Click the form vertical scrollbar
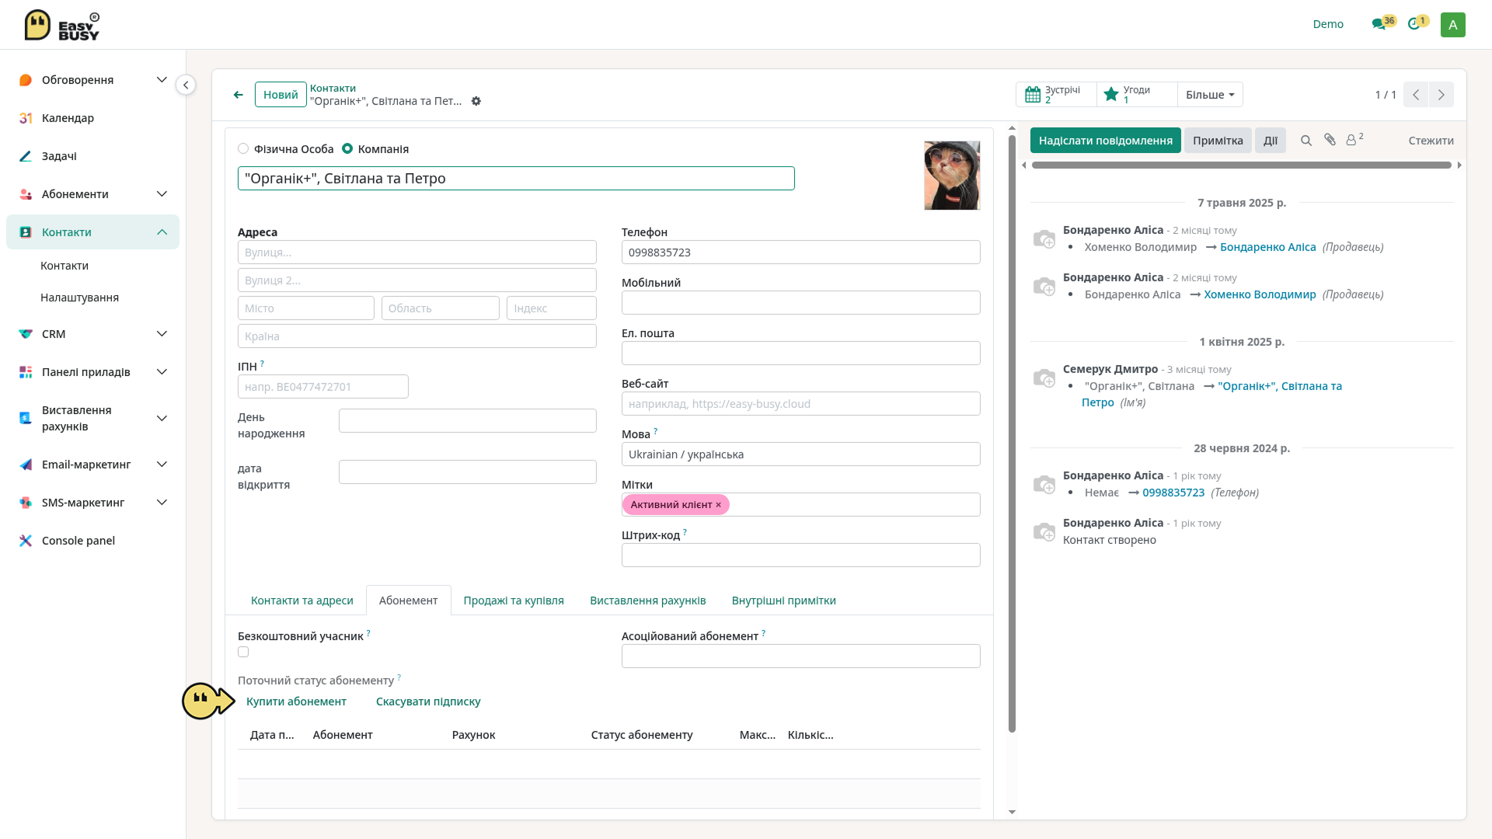This screenshot has width=1492, height=839. point(1012,433)
